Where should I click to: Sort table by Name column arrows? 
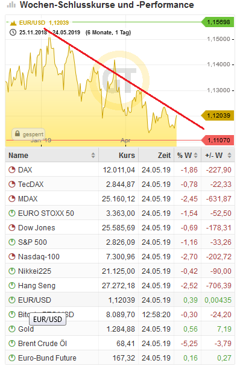point(93,155)
